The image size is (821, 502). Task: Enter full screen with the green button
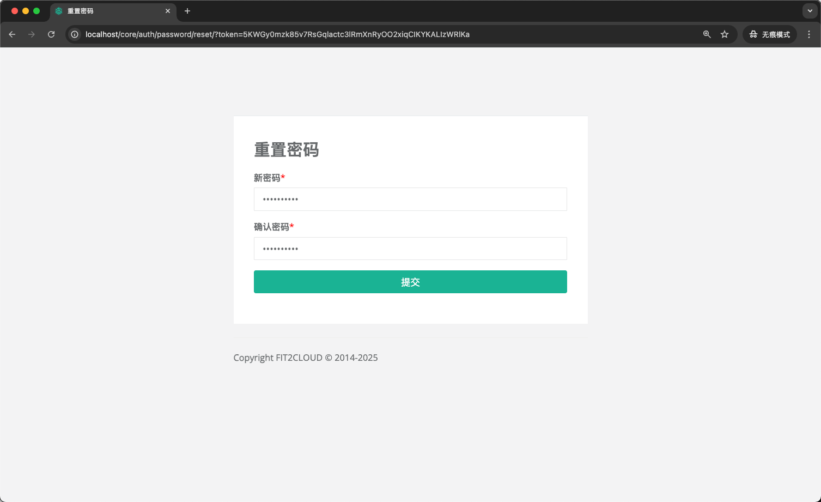(x=37, y=10)
